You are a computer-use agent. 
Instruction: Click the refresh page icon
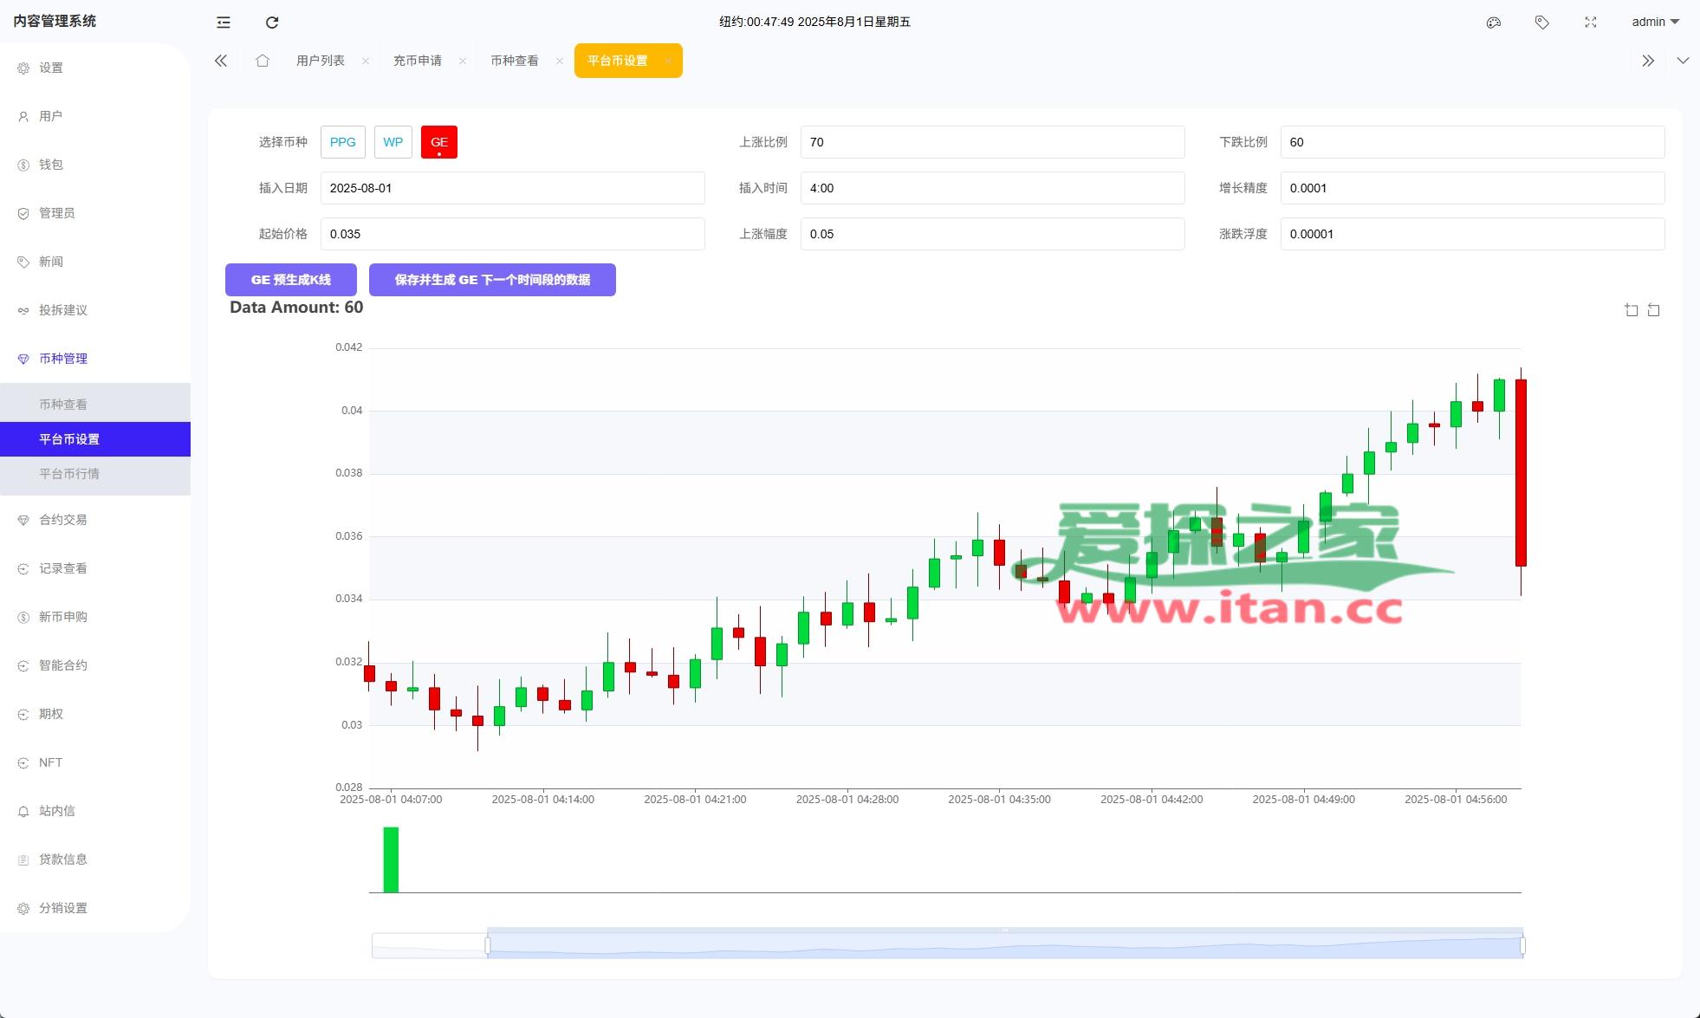click(x=272, y=23)
